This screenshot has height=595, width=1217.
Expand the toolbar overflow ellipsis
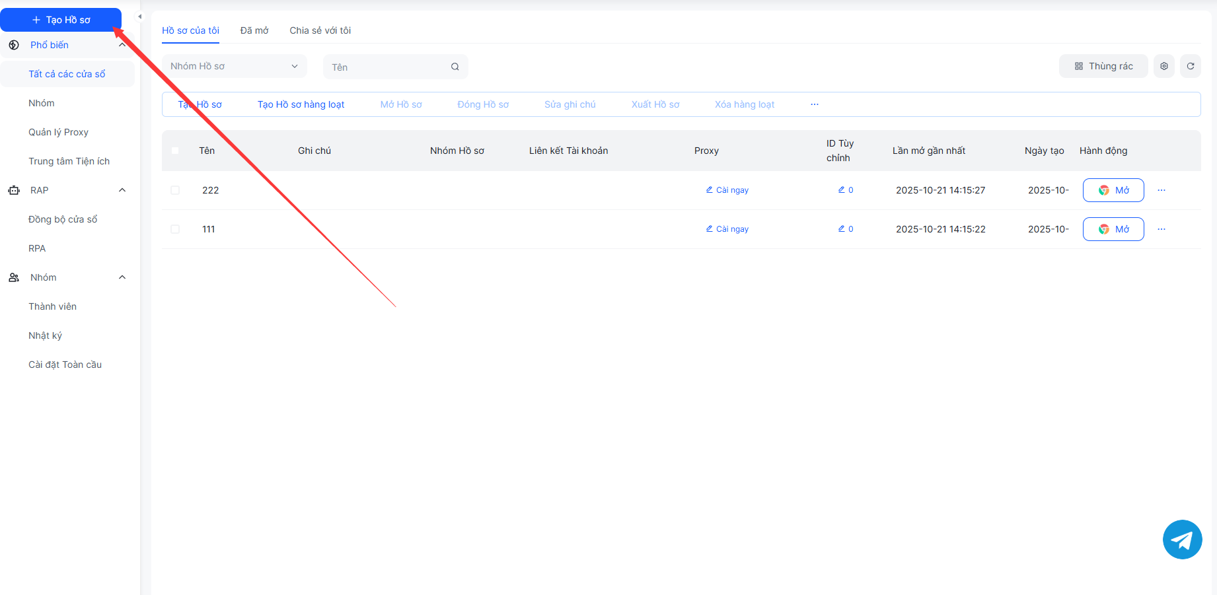(814, 104)
